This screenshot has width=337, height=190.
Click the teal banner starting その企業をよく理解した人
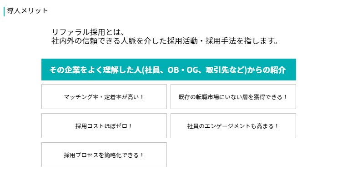168,70
